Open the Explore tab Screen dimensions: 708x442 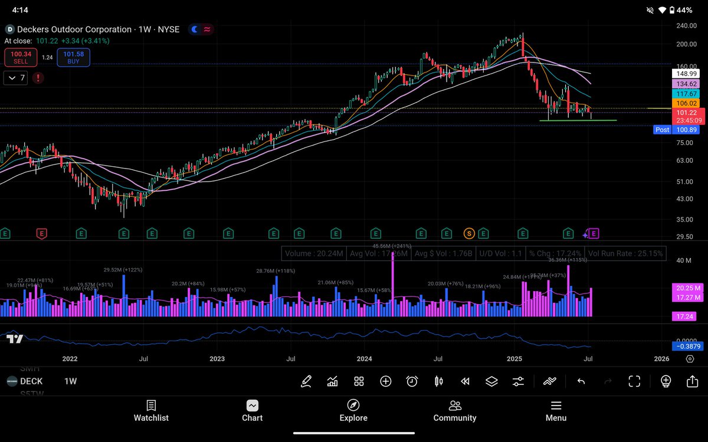pyautogui.click(x=353, y=411)
